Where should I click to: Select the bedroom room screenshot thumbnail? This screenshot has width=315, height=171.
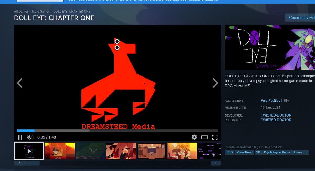pyautogui.click(x=152, y=151)
